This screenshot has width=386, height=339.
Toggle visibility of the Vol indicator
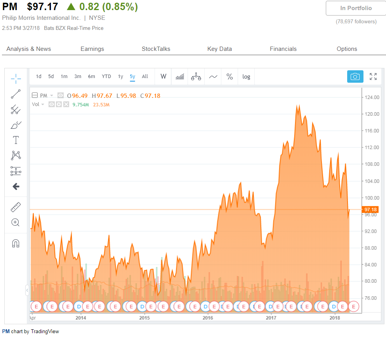pos(51,104)
